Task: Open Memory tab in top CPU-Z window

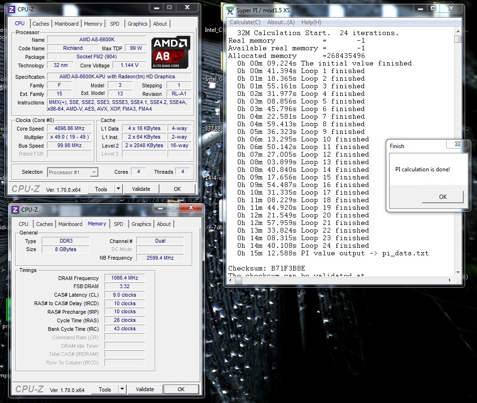Action: pyautogui.click(x=93, y=24)
